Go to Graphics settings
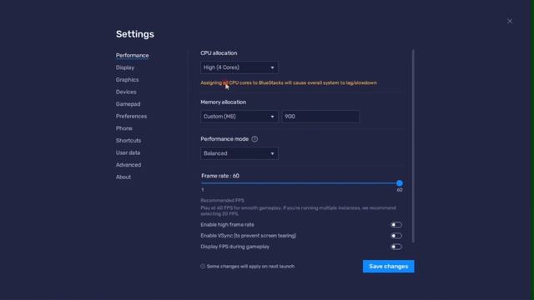This screenshot has height=300, width=534. (127, 80)
